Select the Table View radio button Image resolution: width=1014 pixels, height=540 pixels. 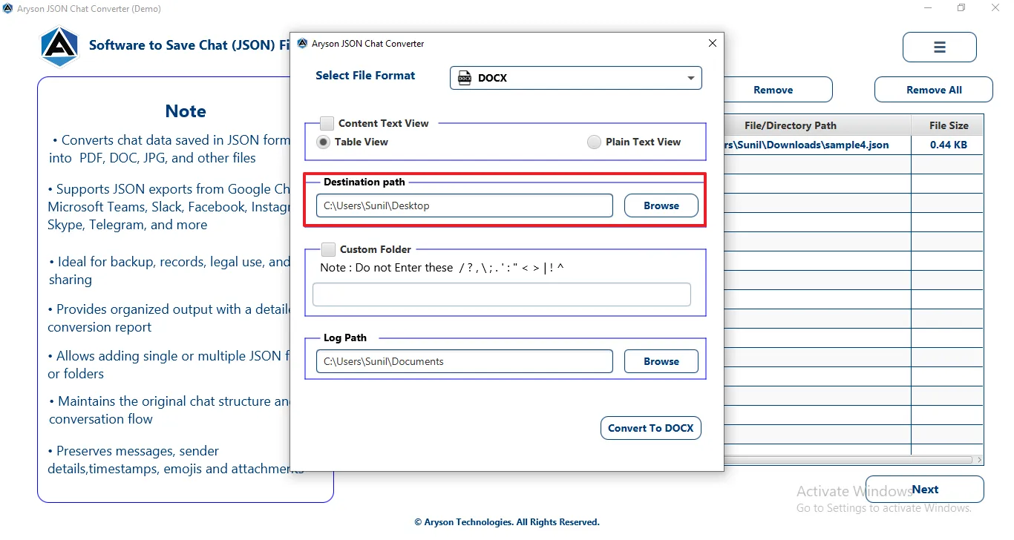324,142
